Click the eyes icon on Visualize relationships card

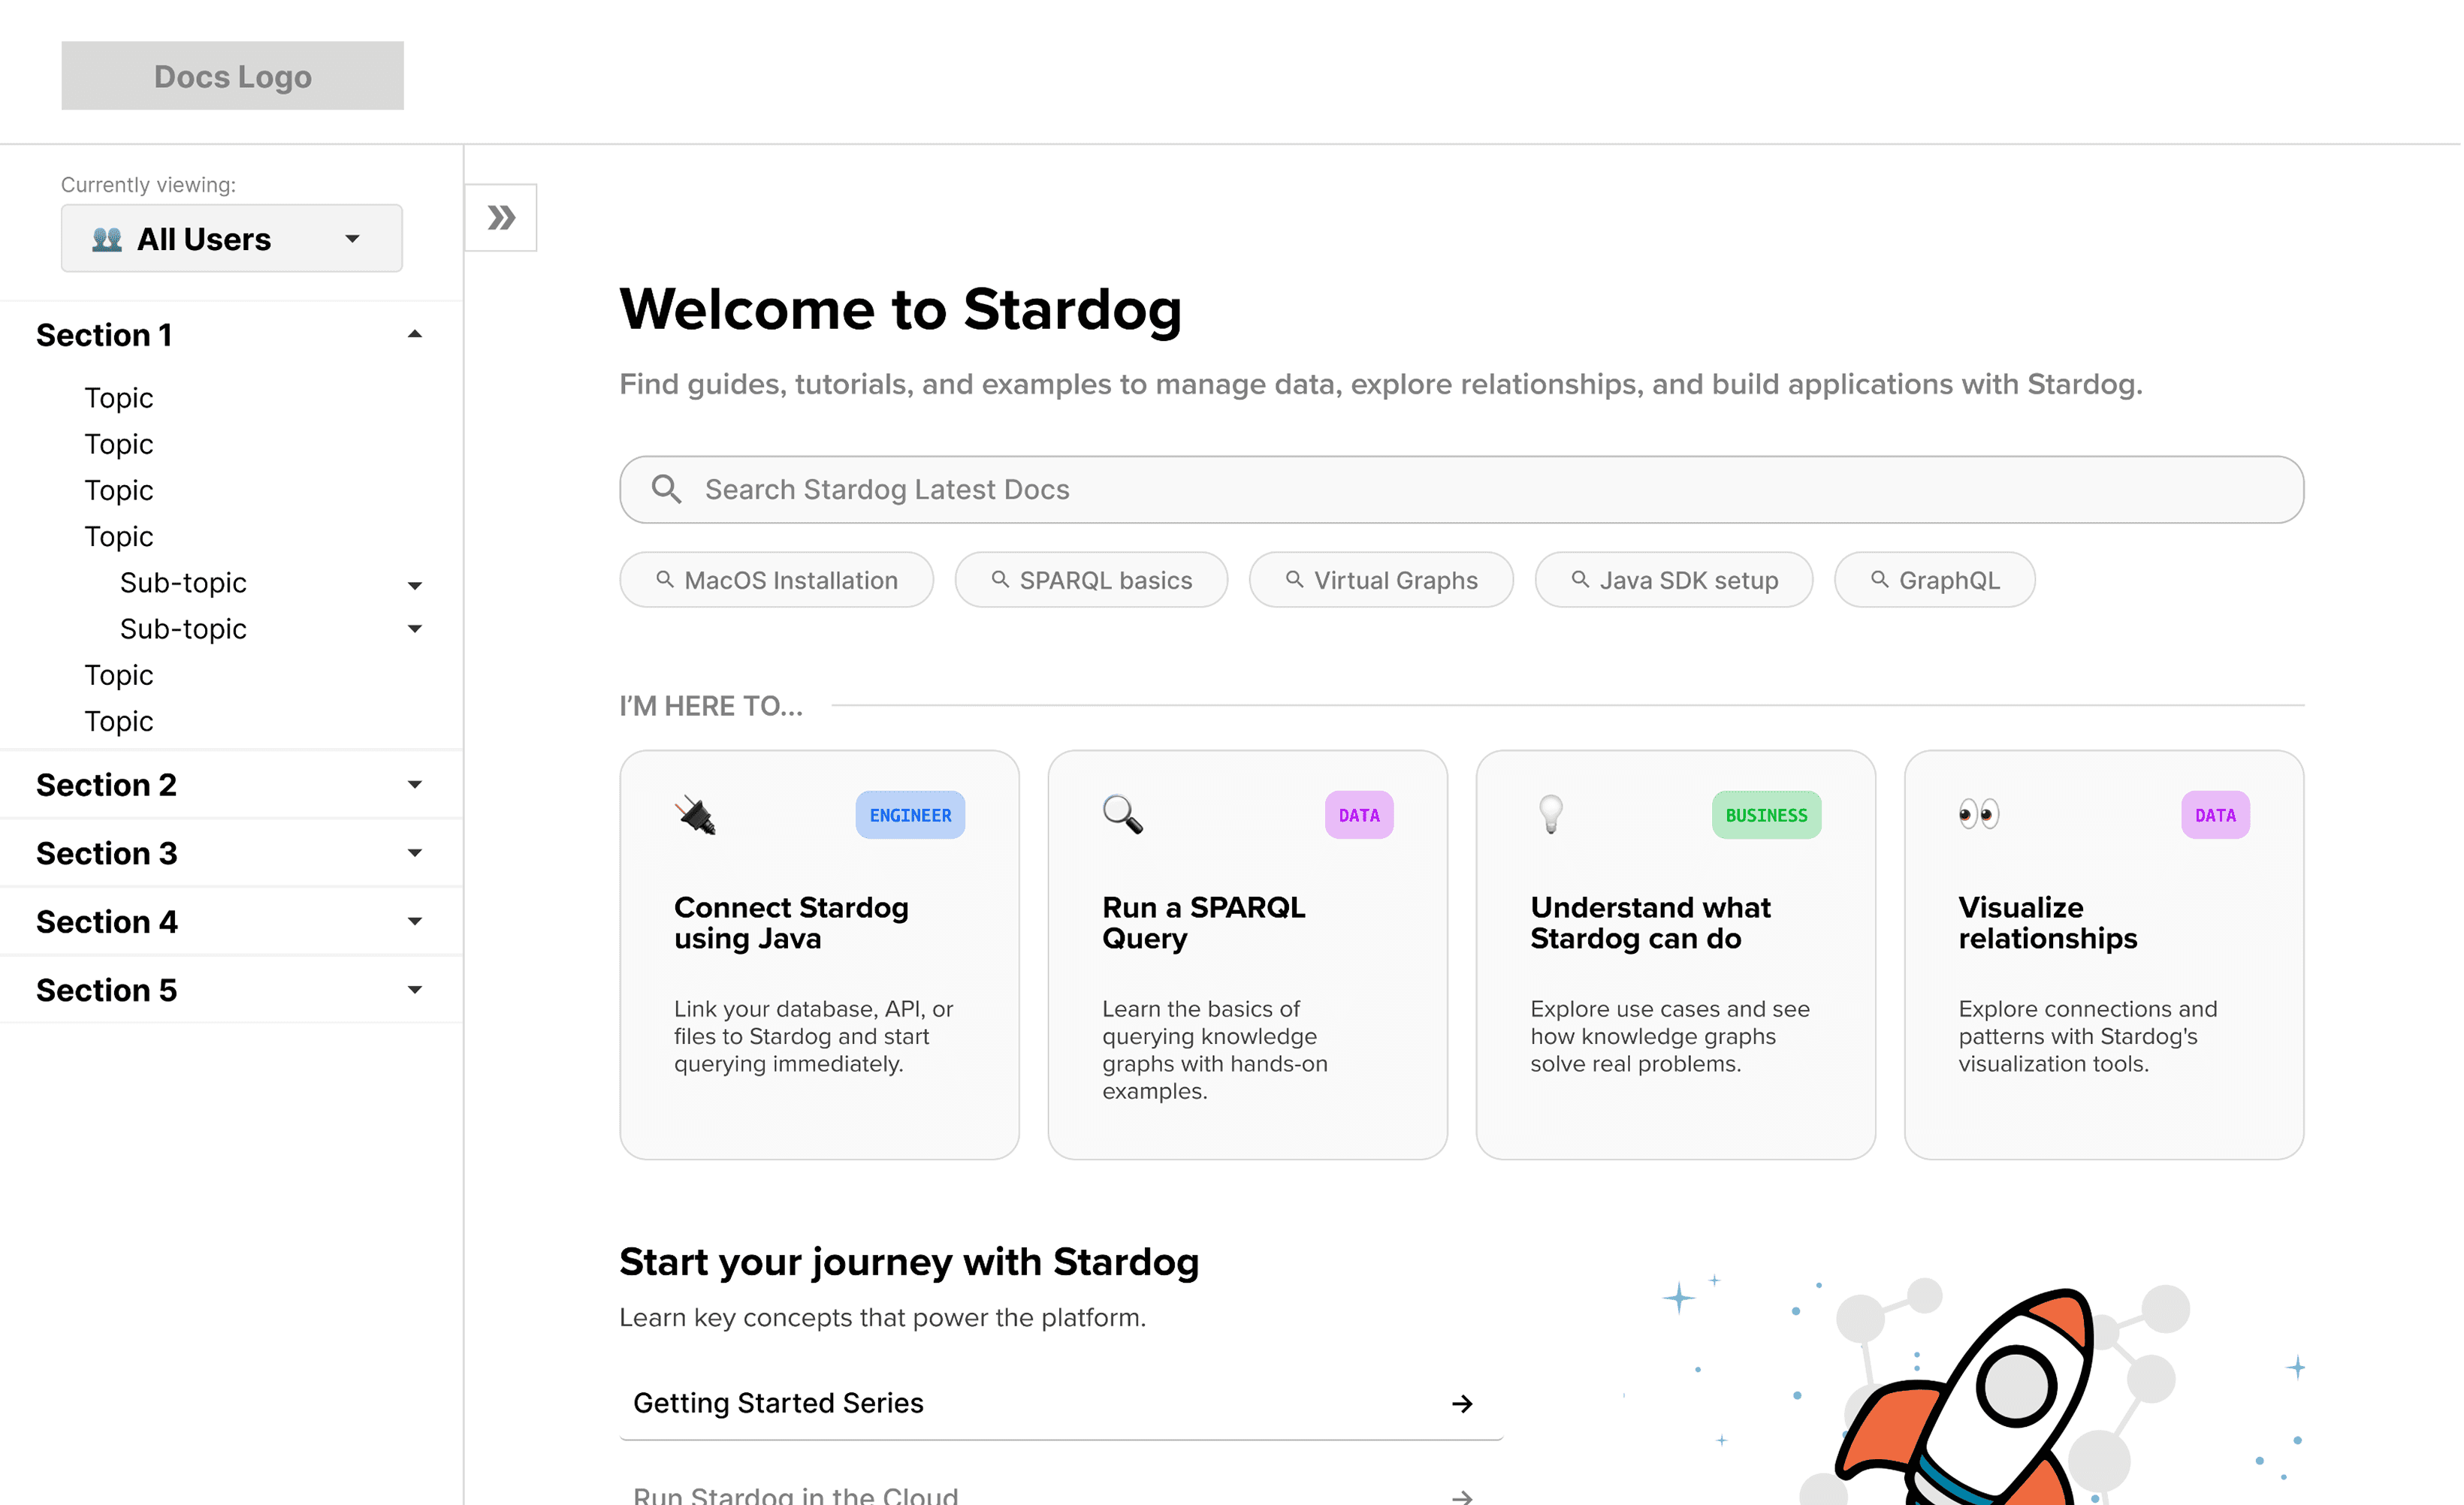(x=1979, y=815)
